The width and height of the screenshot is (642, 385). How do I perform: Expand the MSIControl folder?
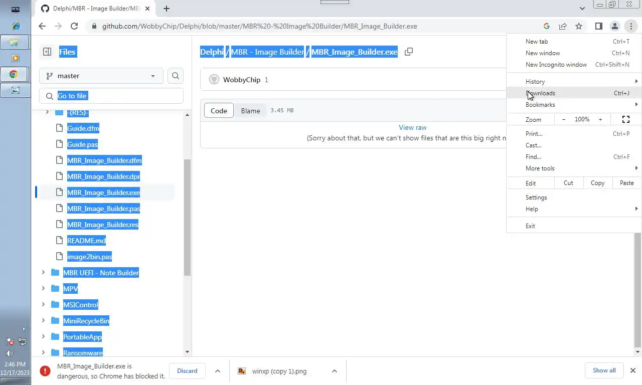point(43,305)
